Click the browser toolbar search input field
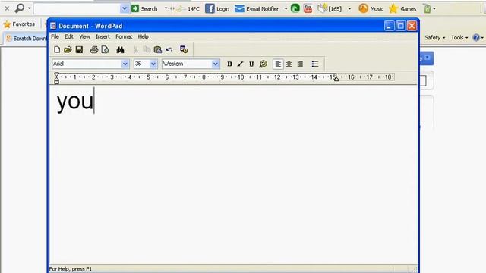Viewport: 486px width, 273px height. (77, 8)
